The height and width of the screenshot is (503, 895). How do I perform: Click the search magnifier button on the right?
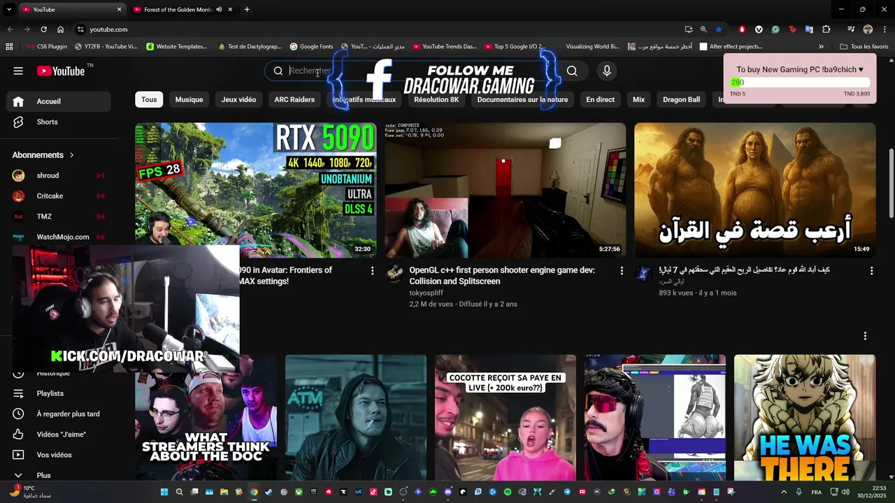click(572, 71)
